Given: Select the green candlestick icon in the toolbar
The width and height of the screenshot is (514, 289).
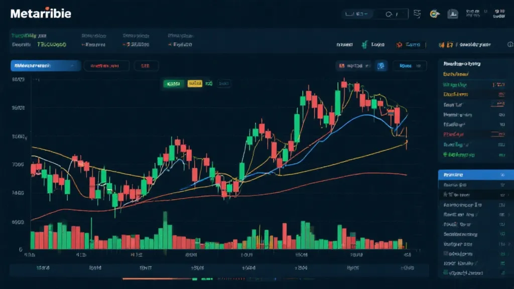Looking at the screenshot, I should point(363,45).
